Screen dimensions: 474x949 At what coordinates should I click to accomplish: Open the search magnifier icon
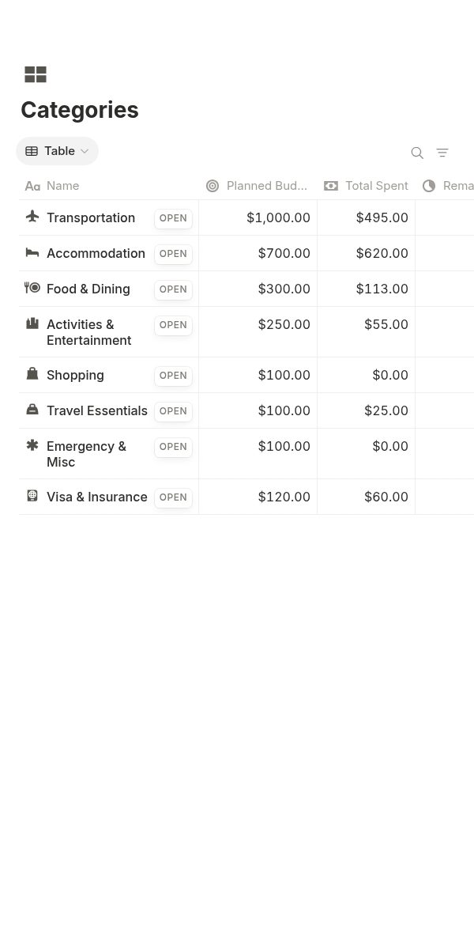pyautogui.click(x=417, y=153)
